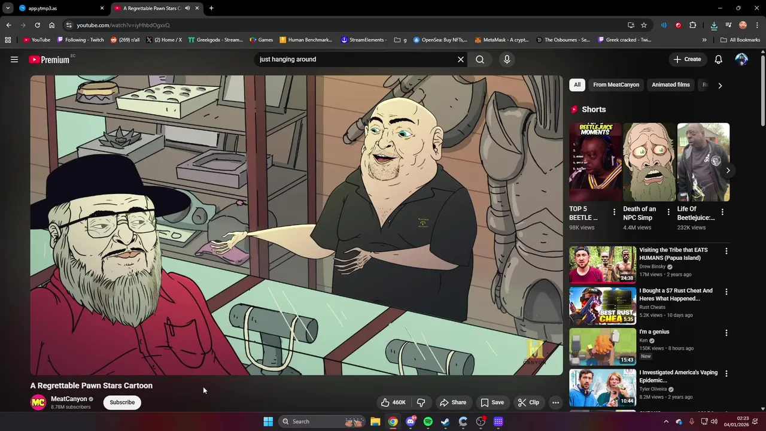Click the Create button

[x=687, y=59]
